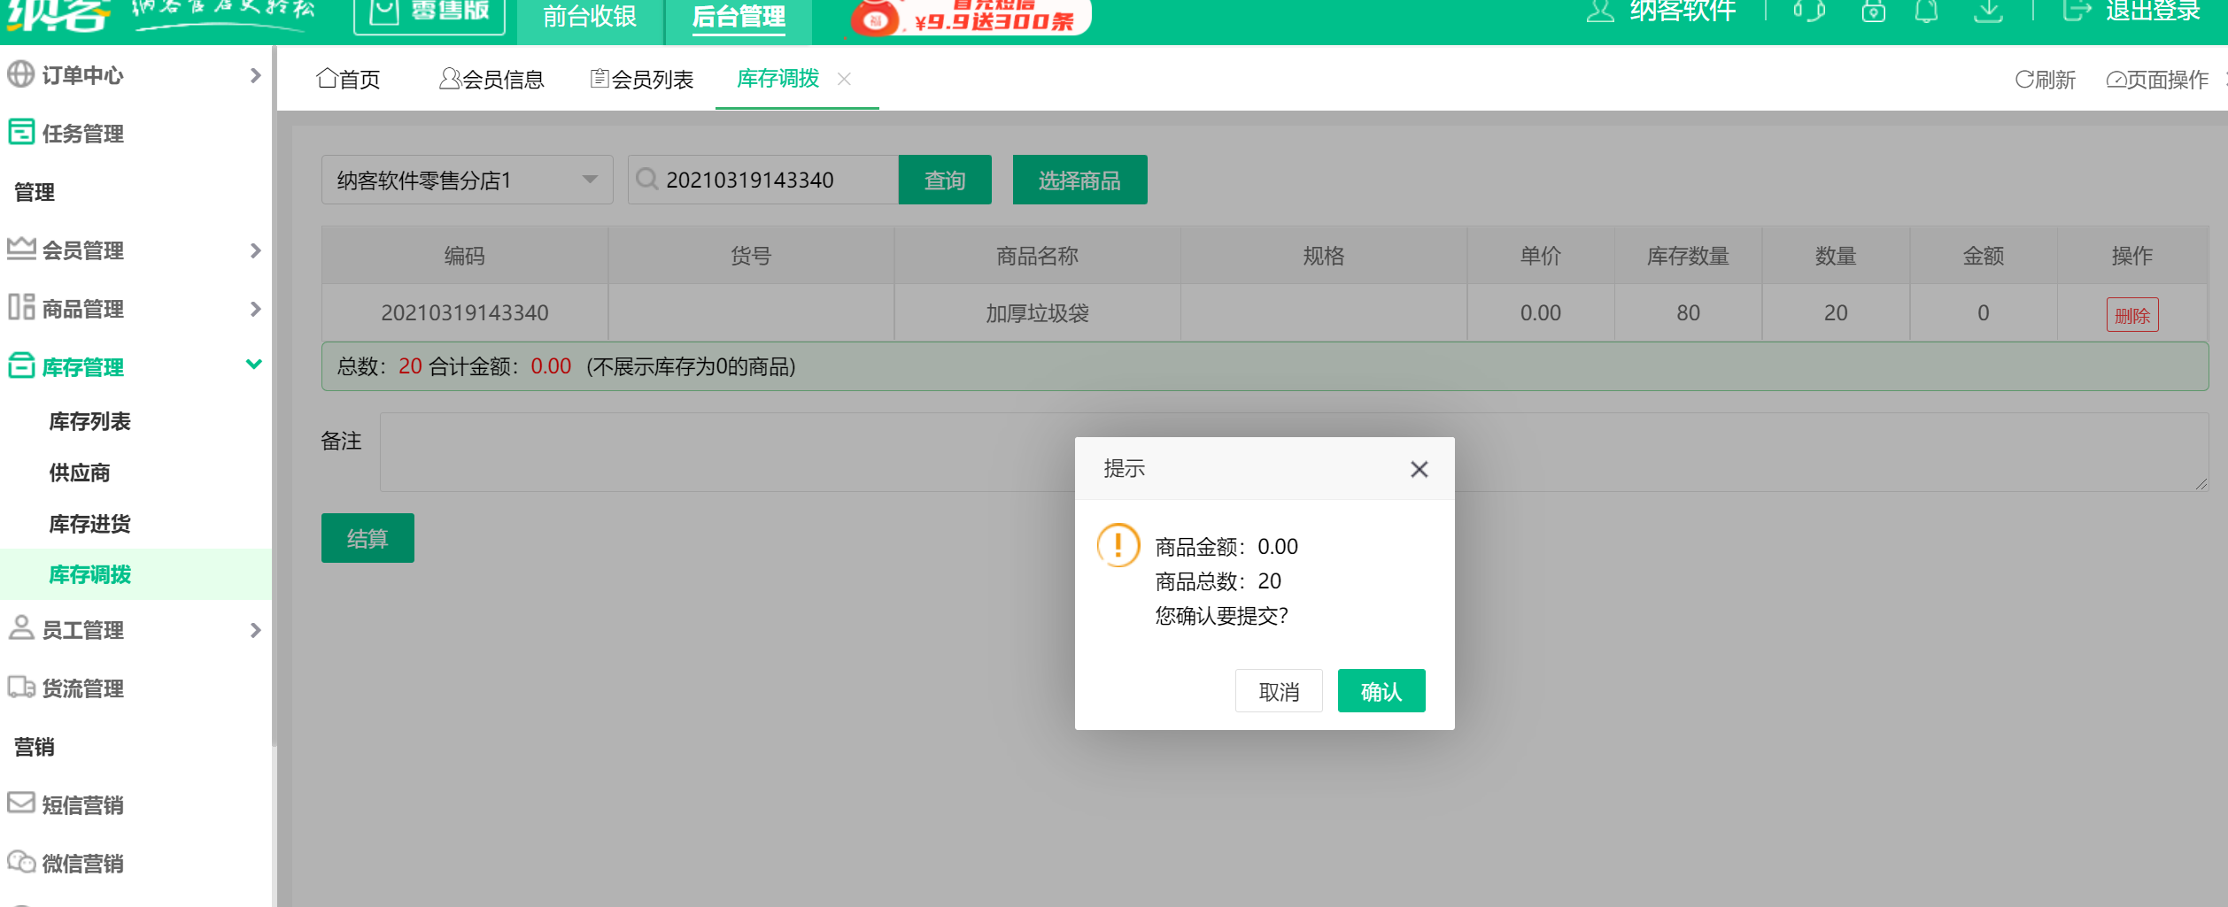Cancel the dialog with 取消 button
2228x907 pixels.
click(x=1278, y=690)
